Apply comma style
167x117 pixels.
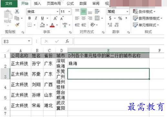pyautogui.click(x=126, y=18)
